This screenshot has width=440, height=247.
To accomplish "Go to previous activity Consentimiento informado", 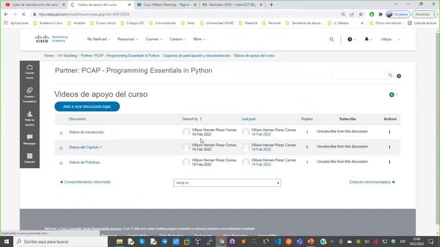I will [x=85, y=182].
